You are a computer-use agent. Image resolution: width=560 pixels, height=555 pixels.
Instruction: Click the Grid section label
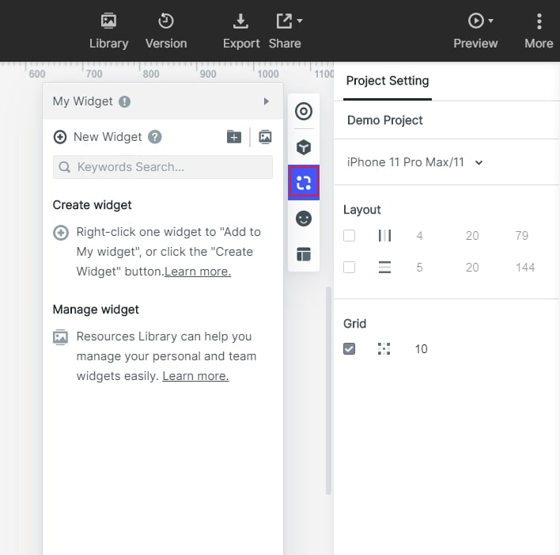[x=354, y=324]
